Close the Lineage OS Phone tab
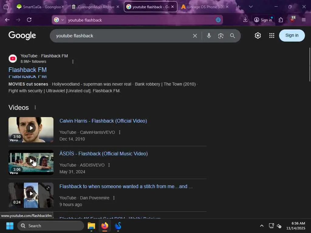This screenshot has height=233, width=311. coord(227,7)
